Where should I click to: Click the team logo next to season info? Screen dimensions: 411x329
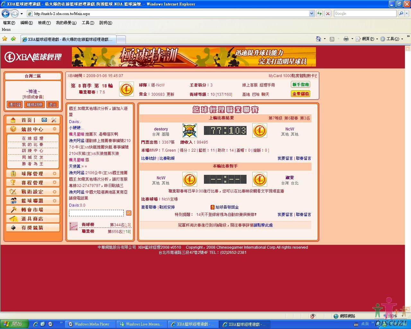pos(127,89)
